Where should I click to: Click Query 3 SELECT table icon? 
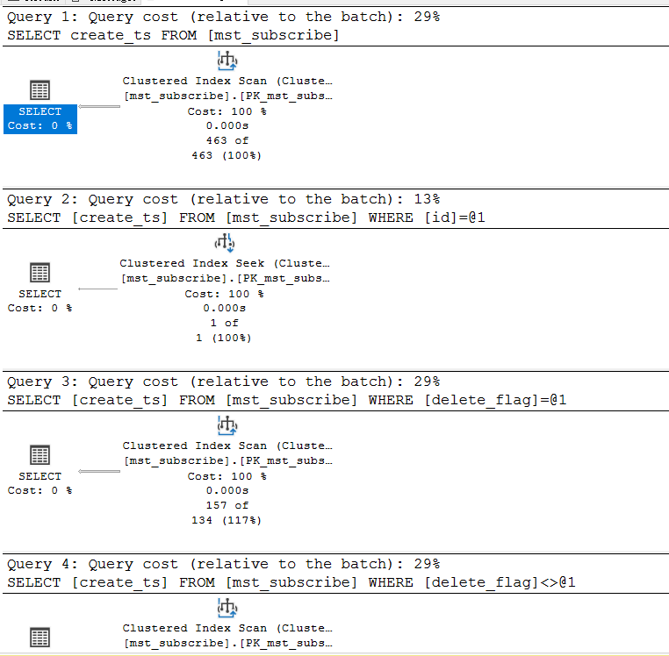pos(40,455)
